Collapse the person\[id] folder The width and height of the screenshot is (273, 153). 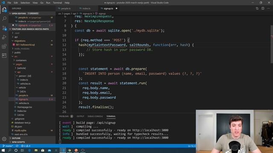(25, 76)
